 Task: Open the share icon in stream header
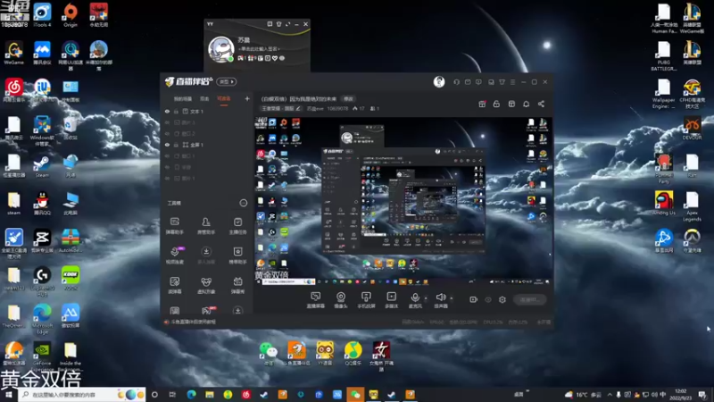[541, 104]
